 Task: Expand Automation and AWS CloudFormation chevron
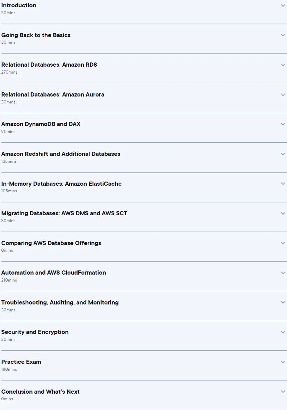coord(283,273)
